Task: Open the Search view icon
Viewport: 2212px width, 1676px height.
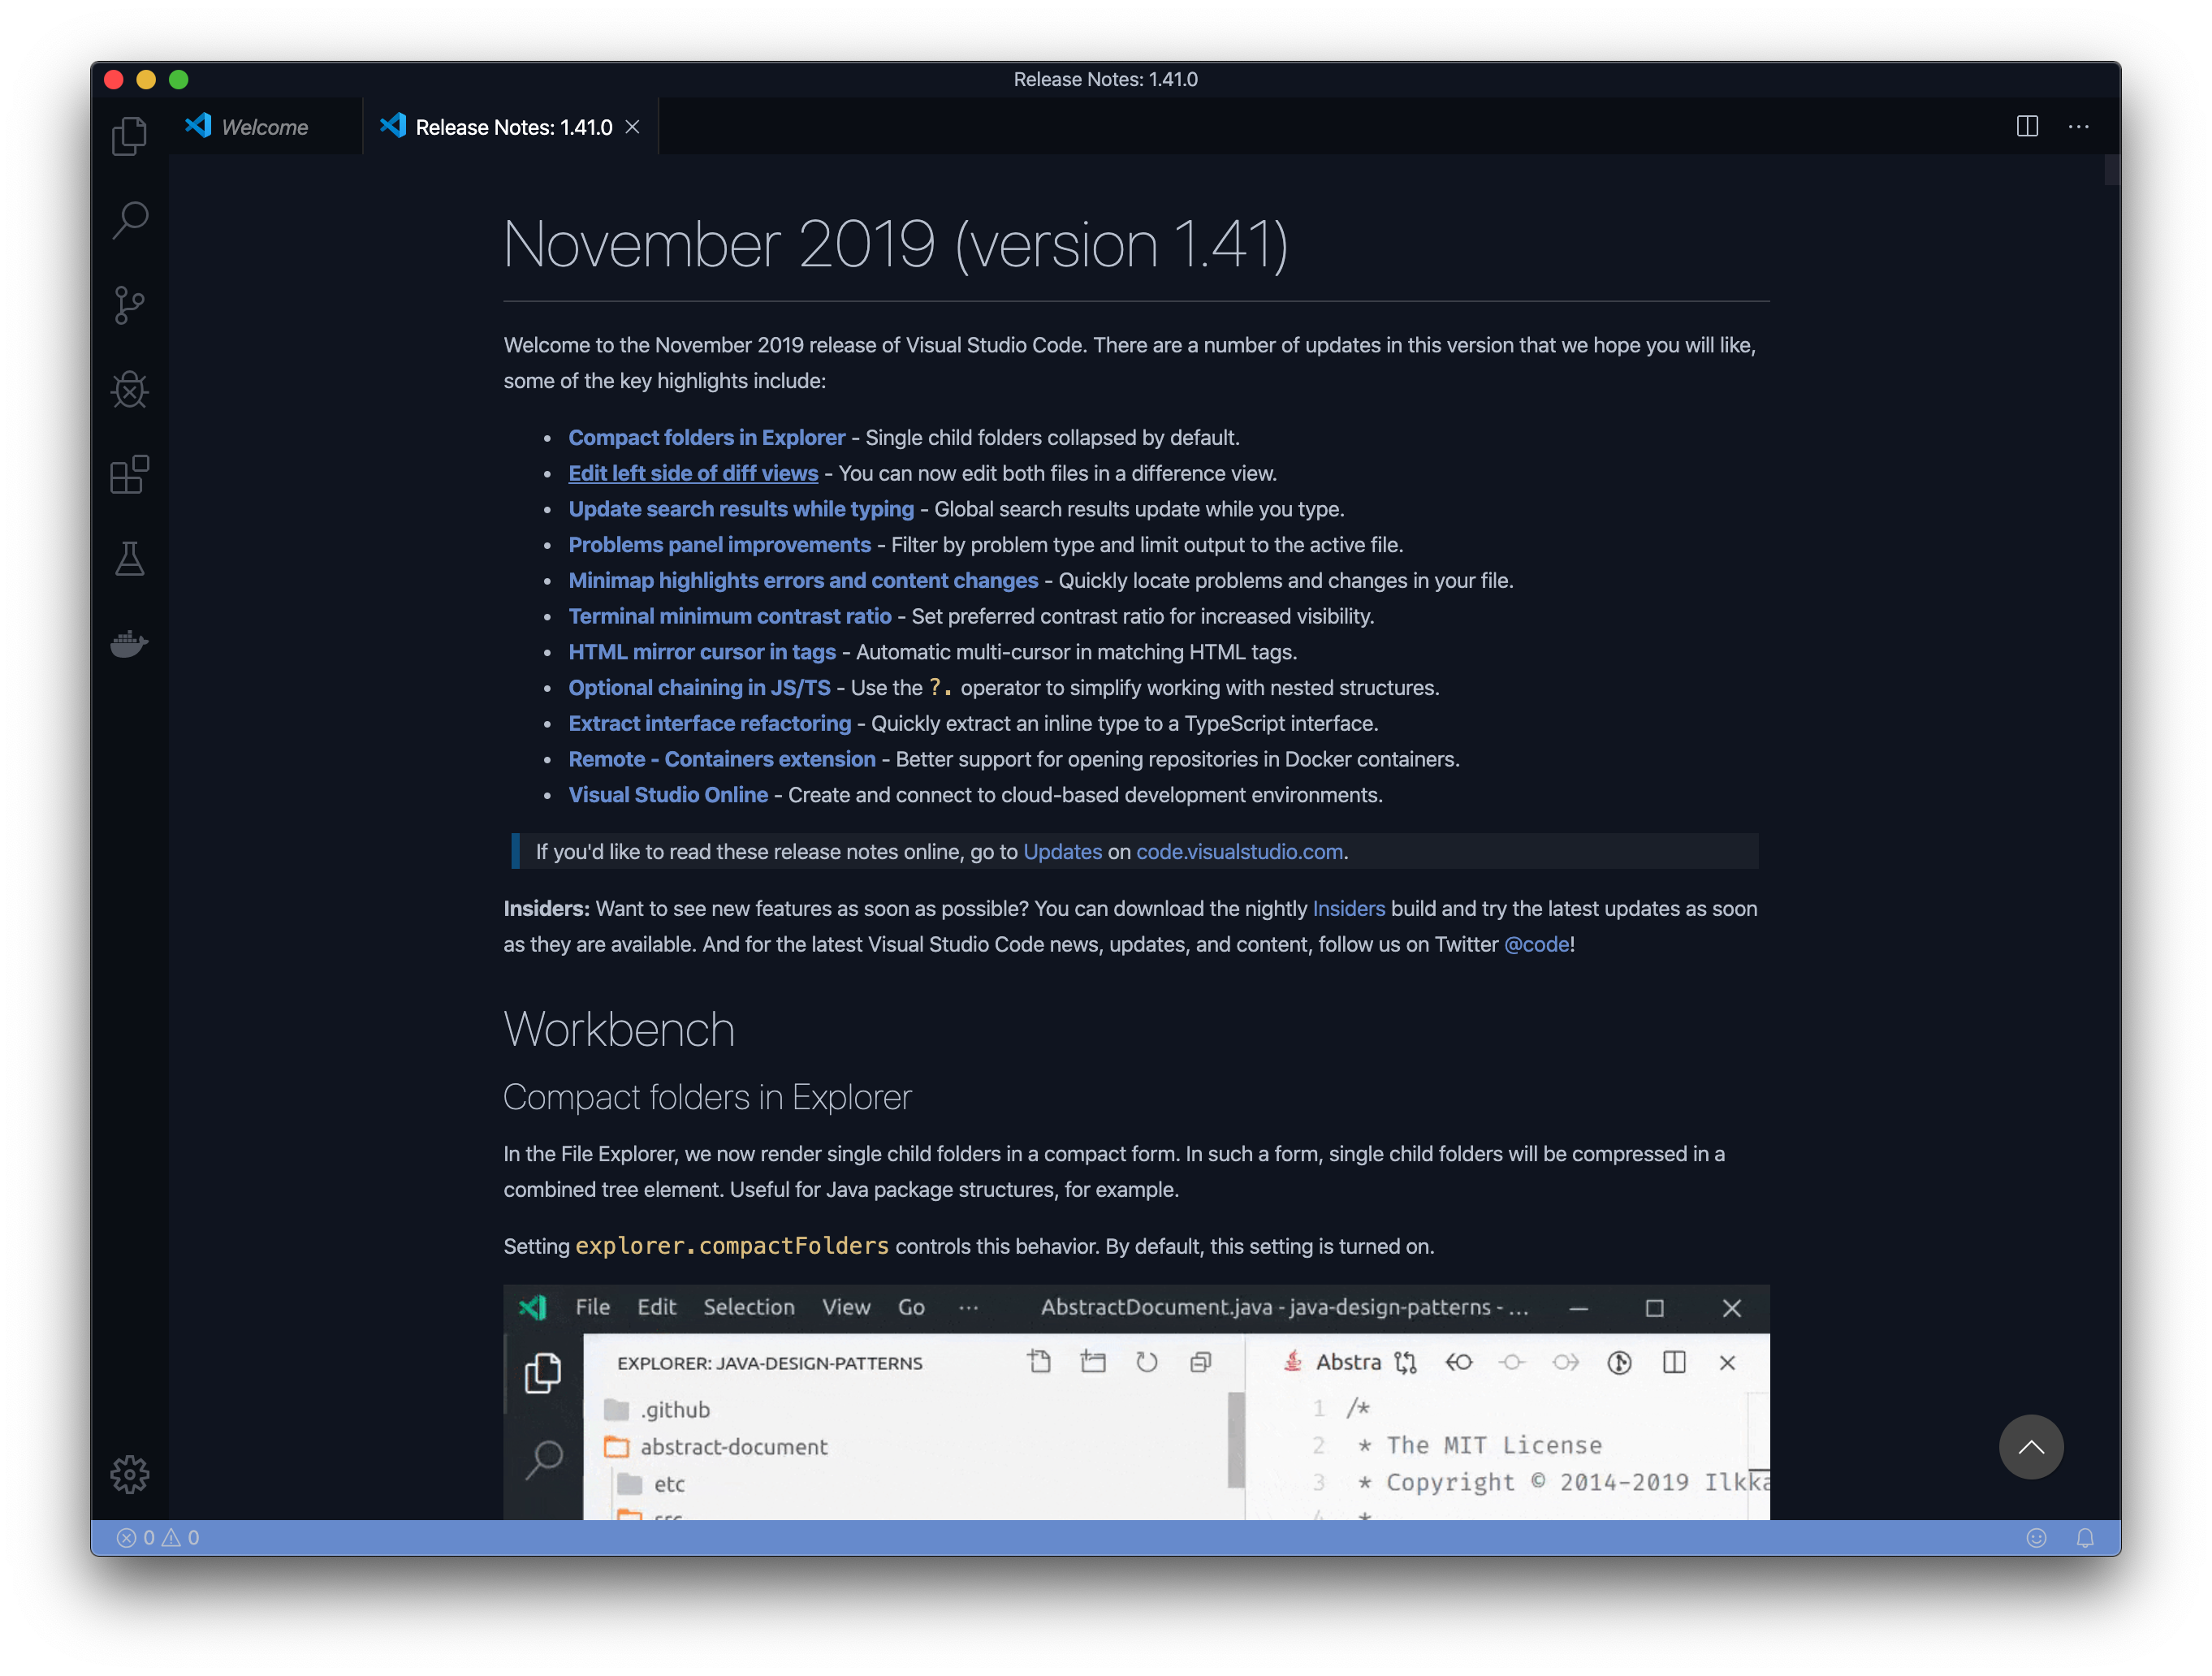Action: [x=130, y=220]
